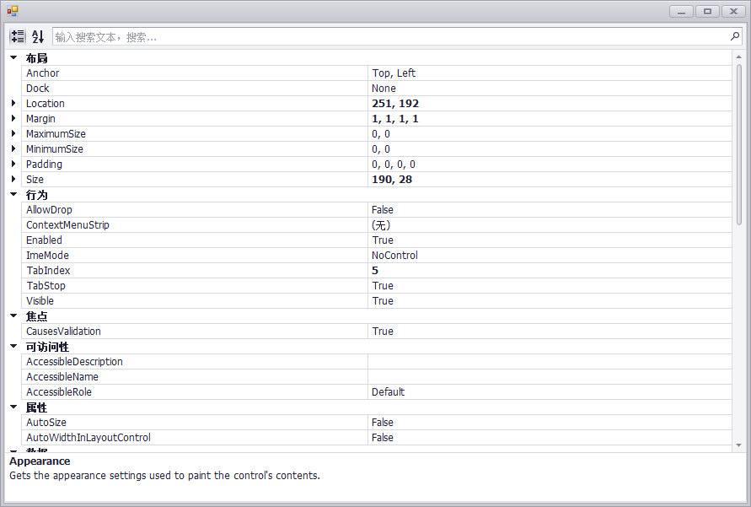751x507 pixels.
Task: Click the AutoWidthInLayoutControl value False
Action: click(550, 438)
